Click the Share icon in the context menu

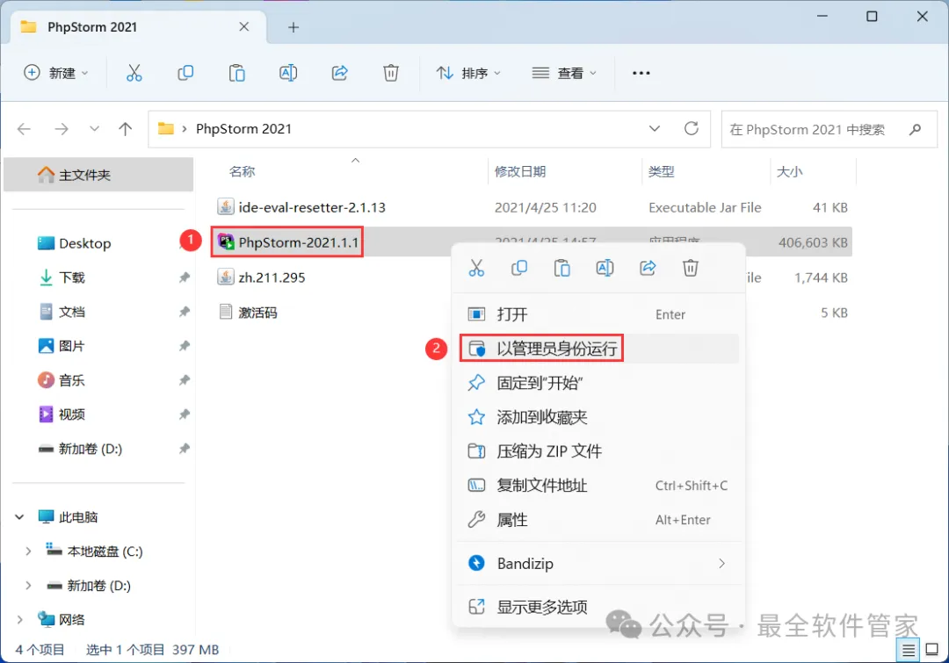click(x=648, y=268)
